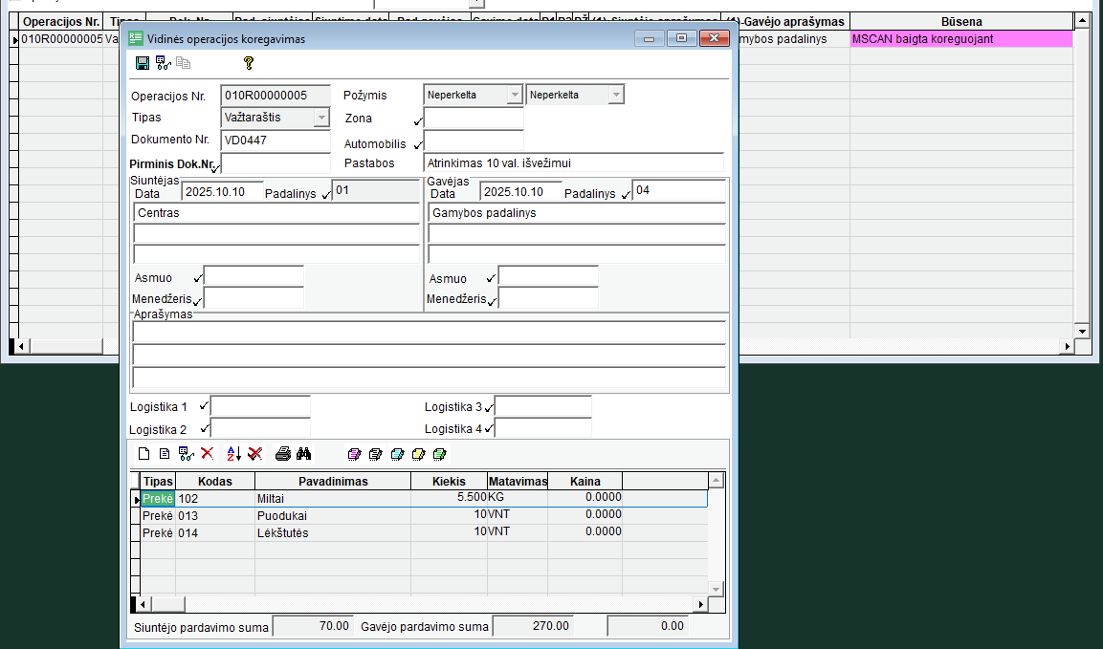Click the Kodas column header

click(214, 482)
